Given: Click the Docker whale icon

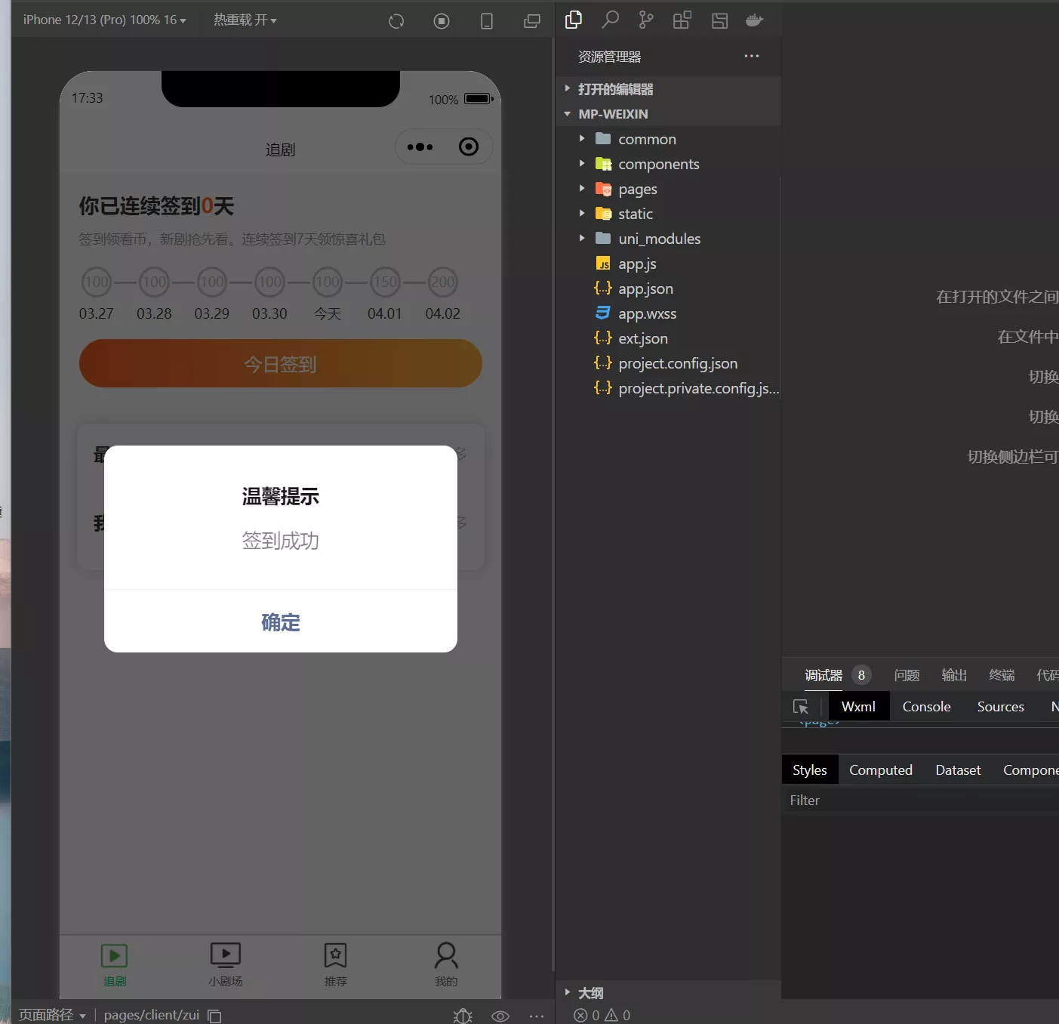Looking at the screenshot, I should point(755,20).
